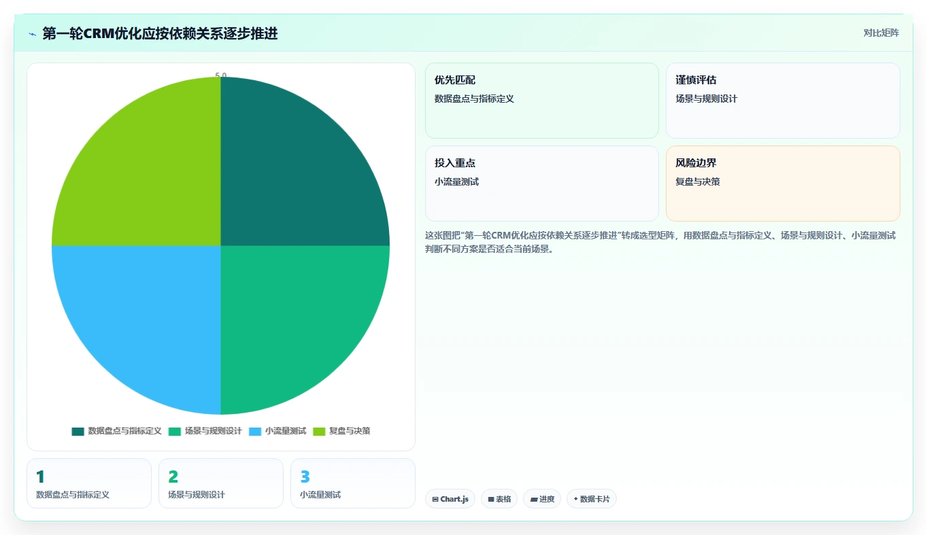
Task: Click the 数据卡片 tag icon
Action: pos(575,499)
